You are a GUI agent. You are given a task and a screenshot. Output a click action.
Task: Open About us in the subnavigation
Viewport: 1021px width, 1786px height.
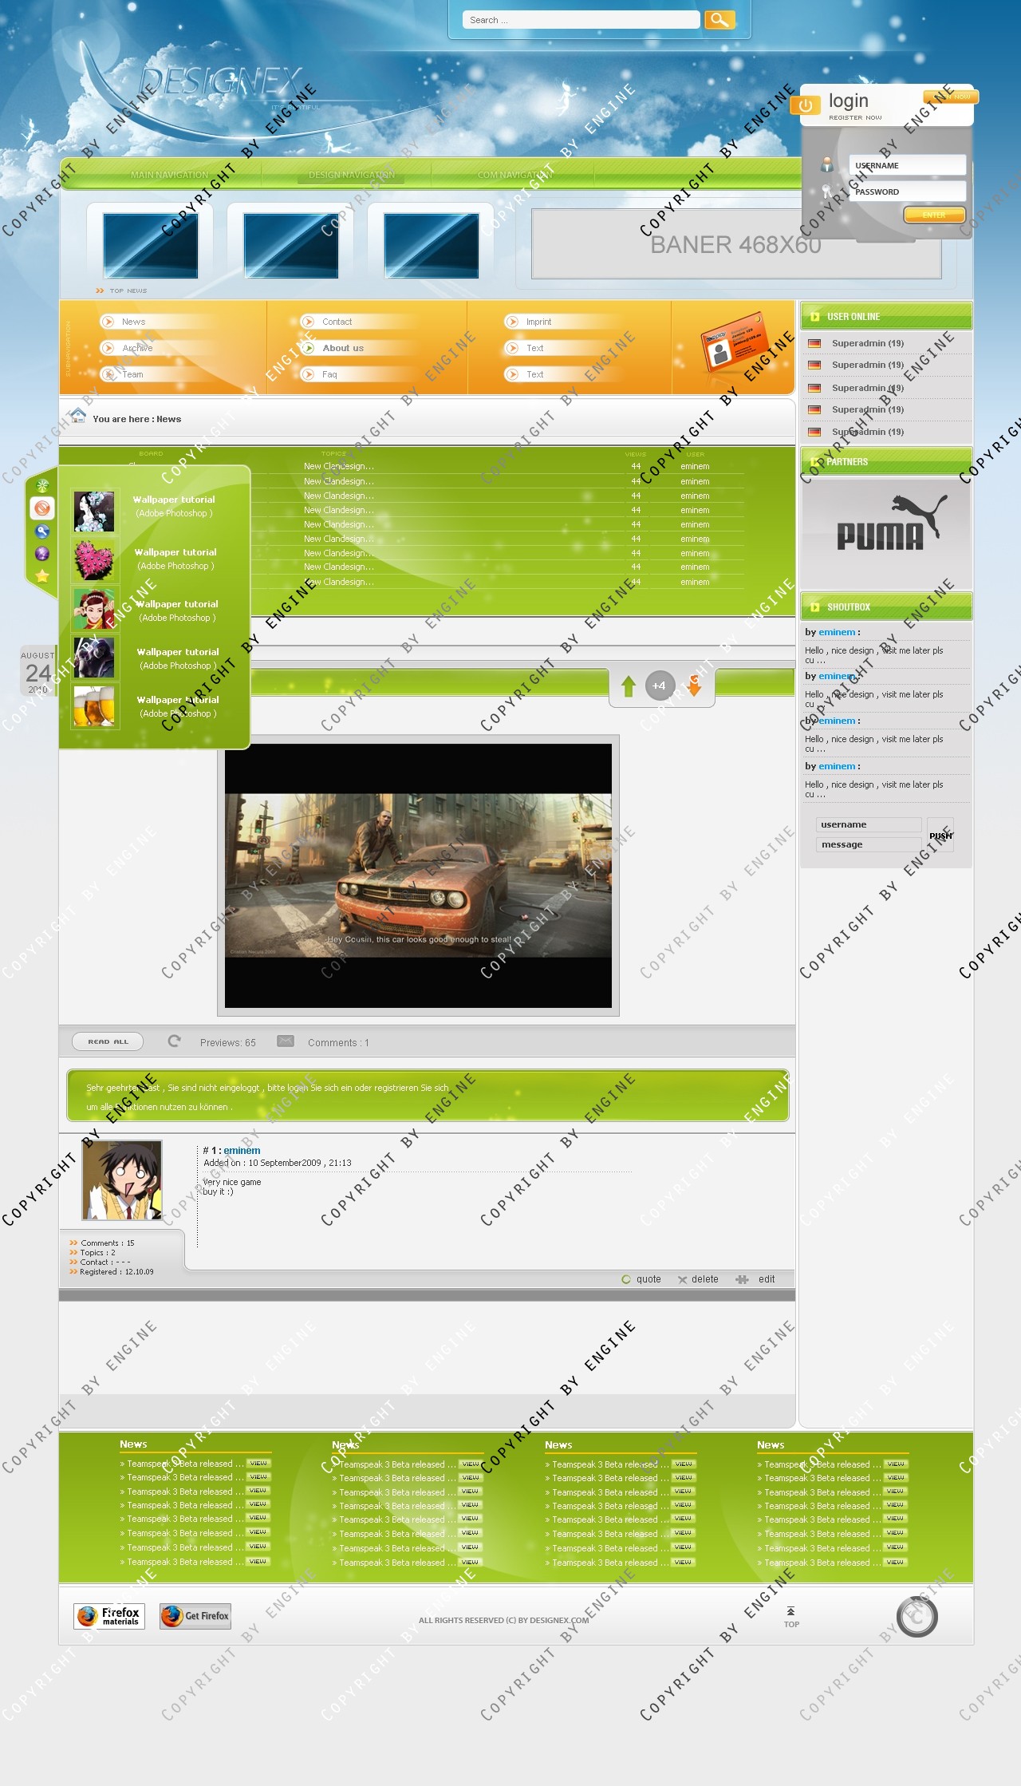point(343,348)
